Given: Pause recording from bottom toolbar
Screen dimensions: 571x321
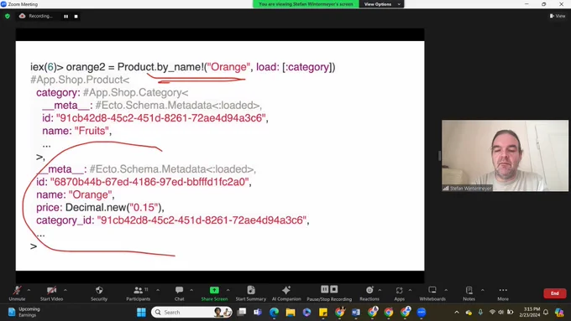Looking at the screenshot, I should pyautogui.click(x=324, y=289).
